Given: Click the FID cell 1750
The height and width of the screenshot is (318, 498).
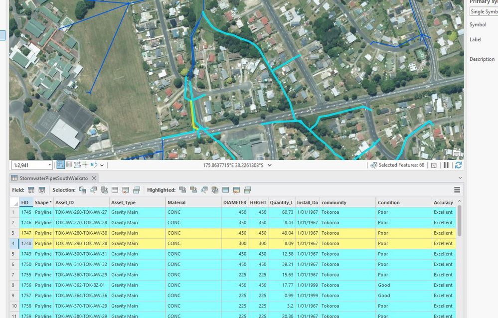Looking at the screenshot, I should coord(26,264).
